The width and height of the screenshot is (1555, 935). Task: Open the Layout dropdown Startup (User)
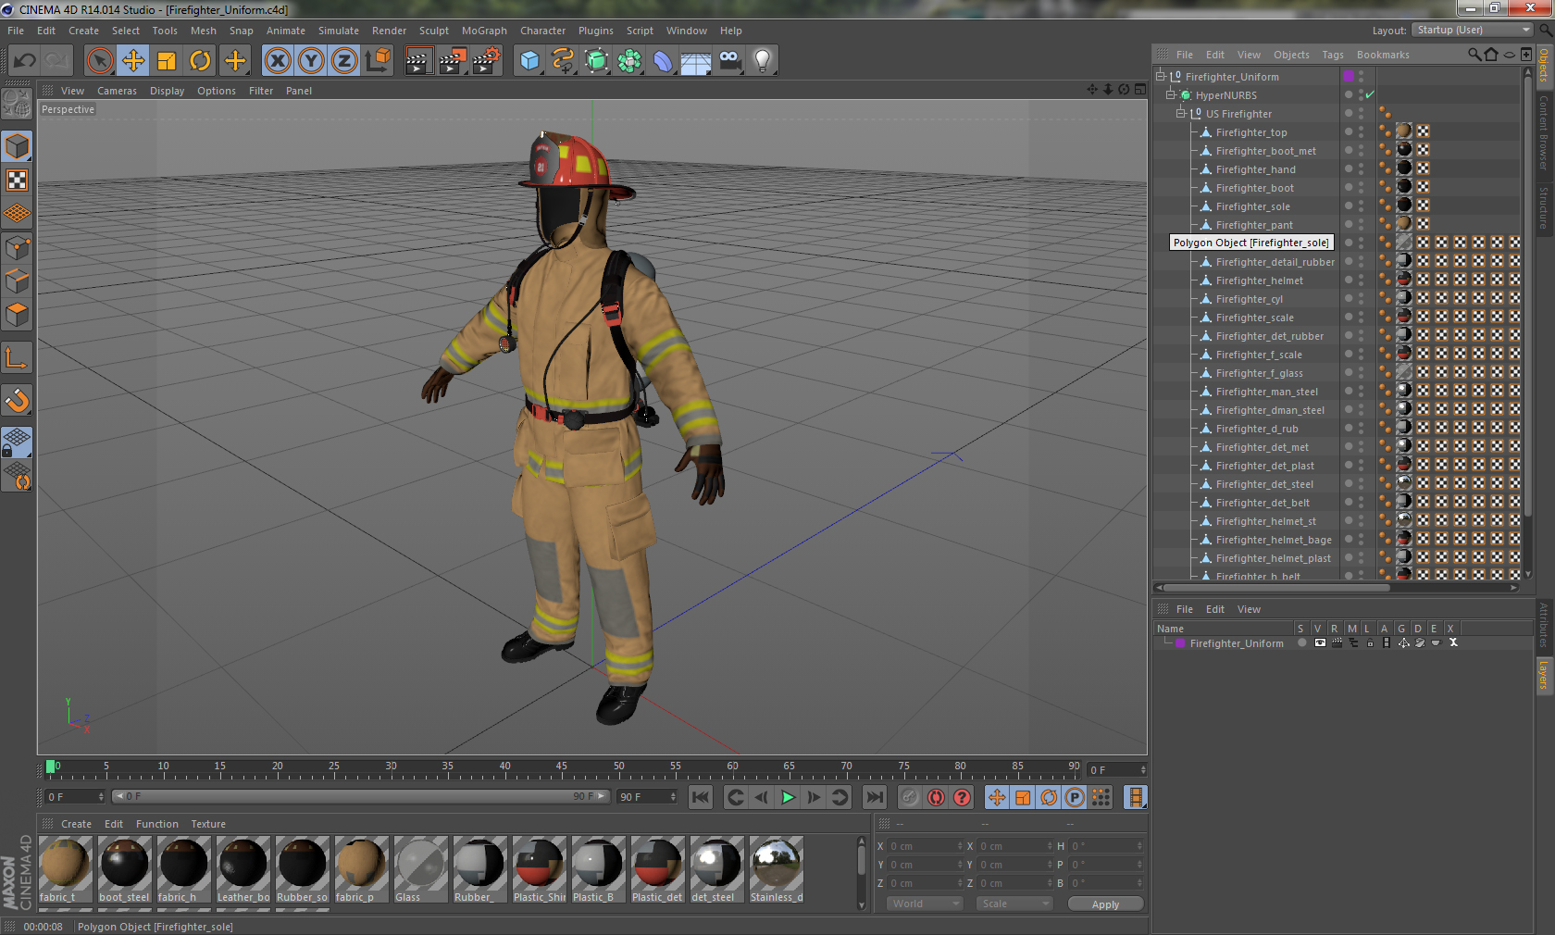[1474, 31]
